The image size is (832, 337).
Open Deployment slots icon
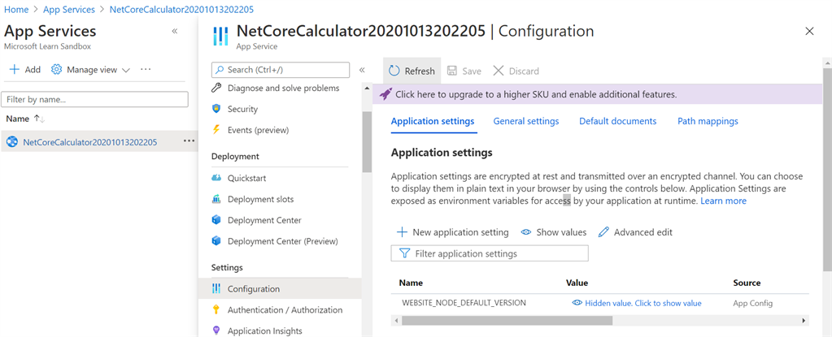coord(216,199)
